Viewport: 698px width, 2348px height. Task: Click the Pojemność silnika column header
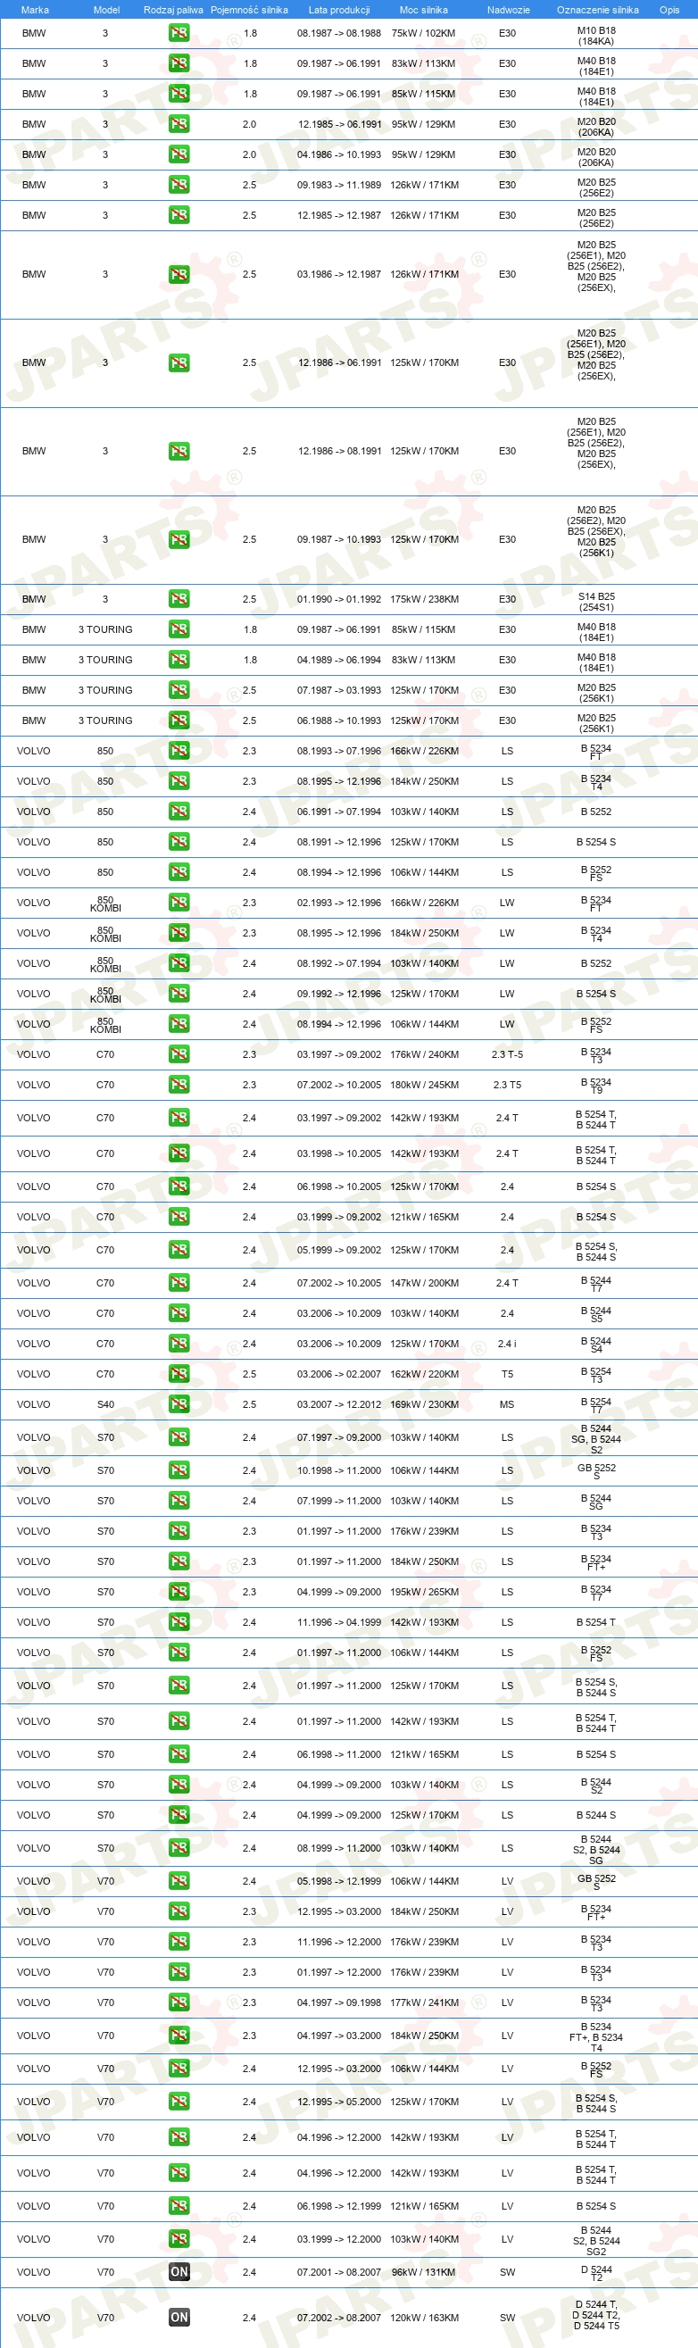[249, 10]
